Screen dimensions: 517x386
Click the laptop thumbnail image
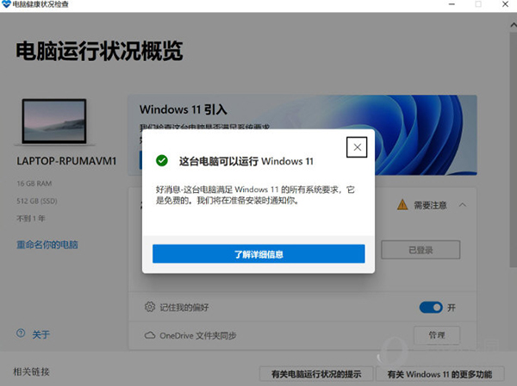coord(54,121)
